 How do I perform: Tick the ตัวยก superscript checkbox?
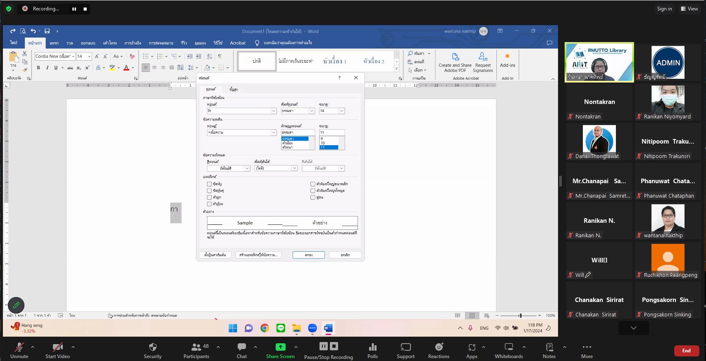coord(209,197)
